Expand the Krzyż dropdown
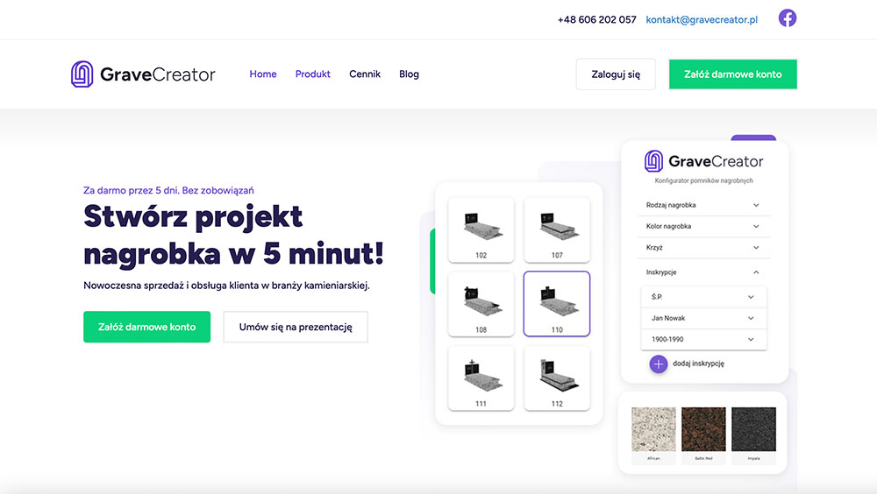The height and width of the screenshot is (494, 877). pyautogui.click(x=703, y=248)
